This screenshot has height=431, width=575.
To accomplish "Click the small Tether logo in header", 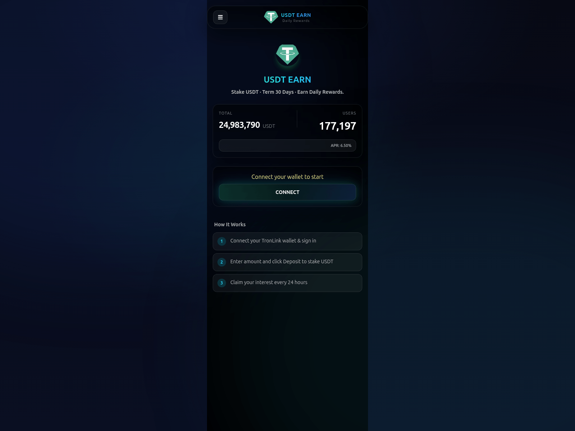I will (x=271, y=17).
